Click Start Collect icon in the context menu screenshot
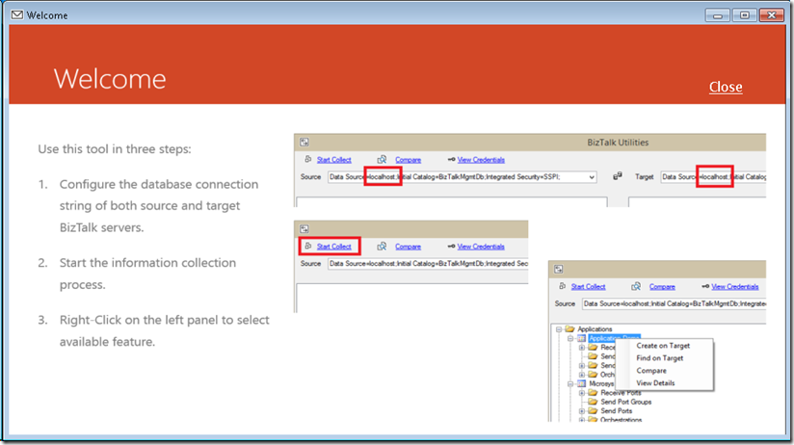 pos(562,286)
